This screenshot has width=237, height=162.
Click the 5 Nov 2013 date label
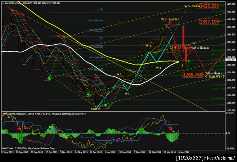point(66,152)
